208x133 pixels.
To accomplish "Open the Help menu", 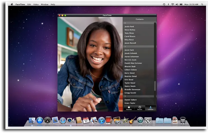I will 53,4.
